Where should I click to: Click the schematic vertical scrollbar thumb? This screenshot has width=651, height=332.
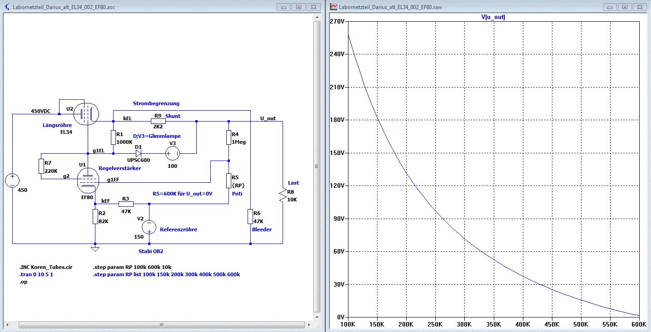pos(316,166)
